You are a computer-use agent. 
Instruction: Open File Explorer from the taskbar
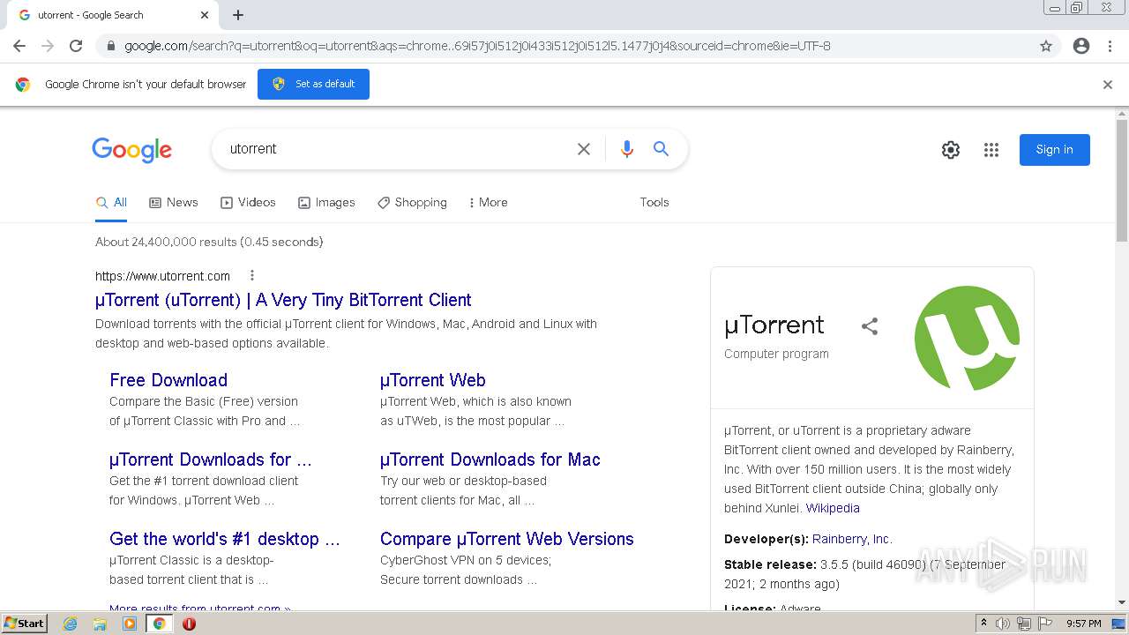[x=100, y=624]
